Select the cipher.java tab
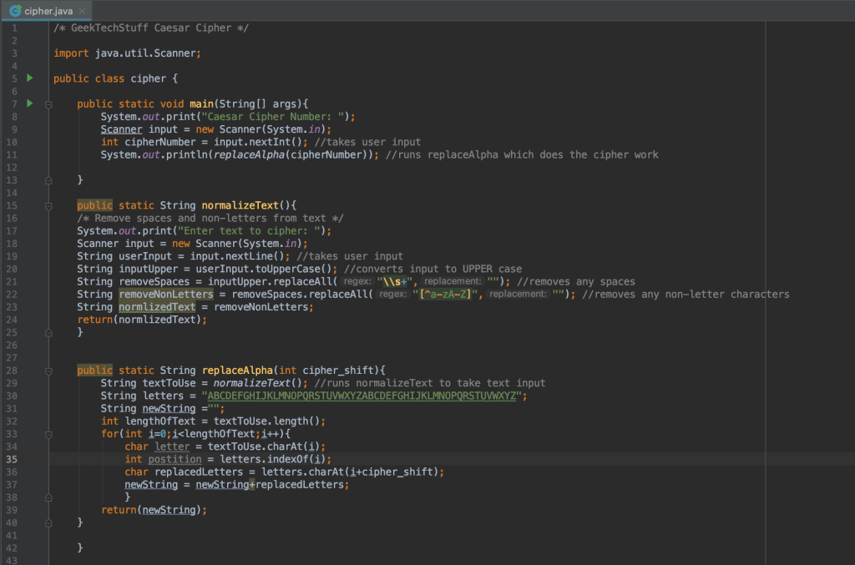The image size is (855, 565). 48,11
